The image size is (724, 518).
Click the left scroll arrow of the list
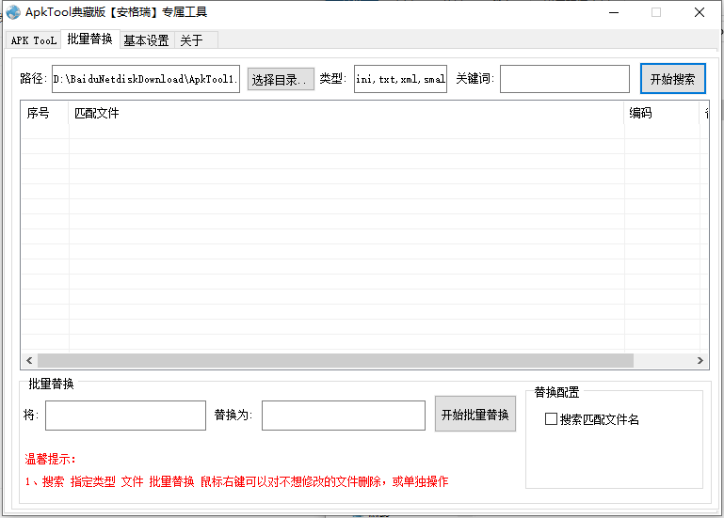tap(29, 361)
